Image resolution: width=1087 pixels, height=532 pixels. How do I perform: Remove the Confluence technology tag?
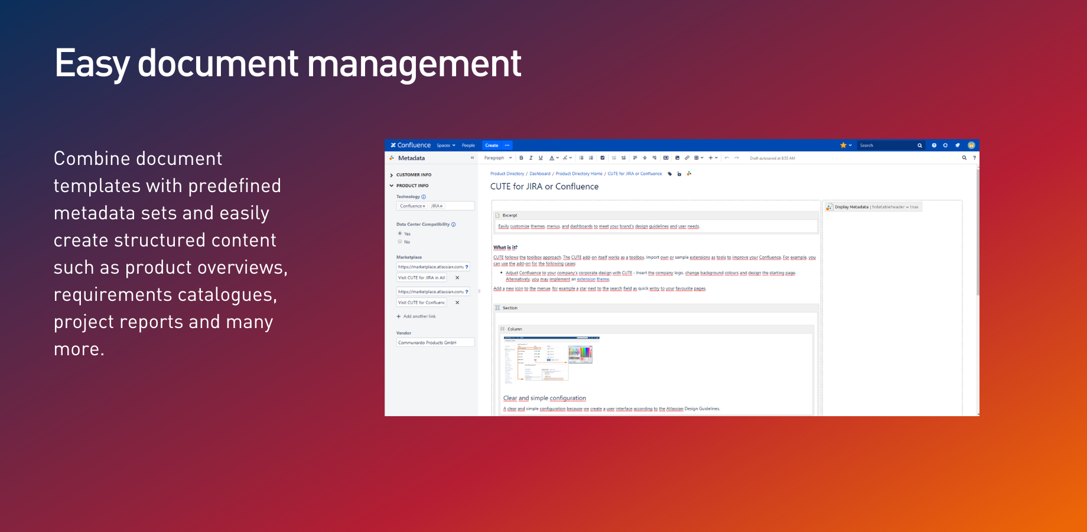coord(424,206)
